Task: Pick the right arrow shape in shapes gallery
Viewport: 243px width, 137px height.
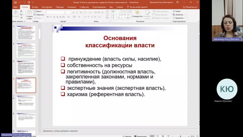Action: (x=122, y=14)
